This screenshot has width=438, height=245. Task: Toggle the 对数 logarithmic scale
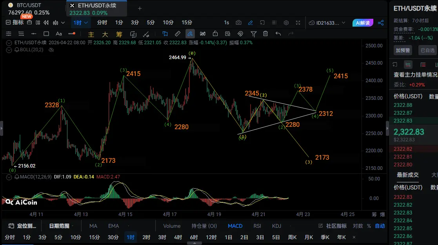358,226
